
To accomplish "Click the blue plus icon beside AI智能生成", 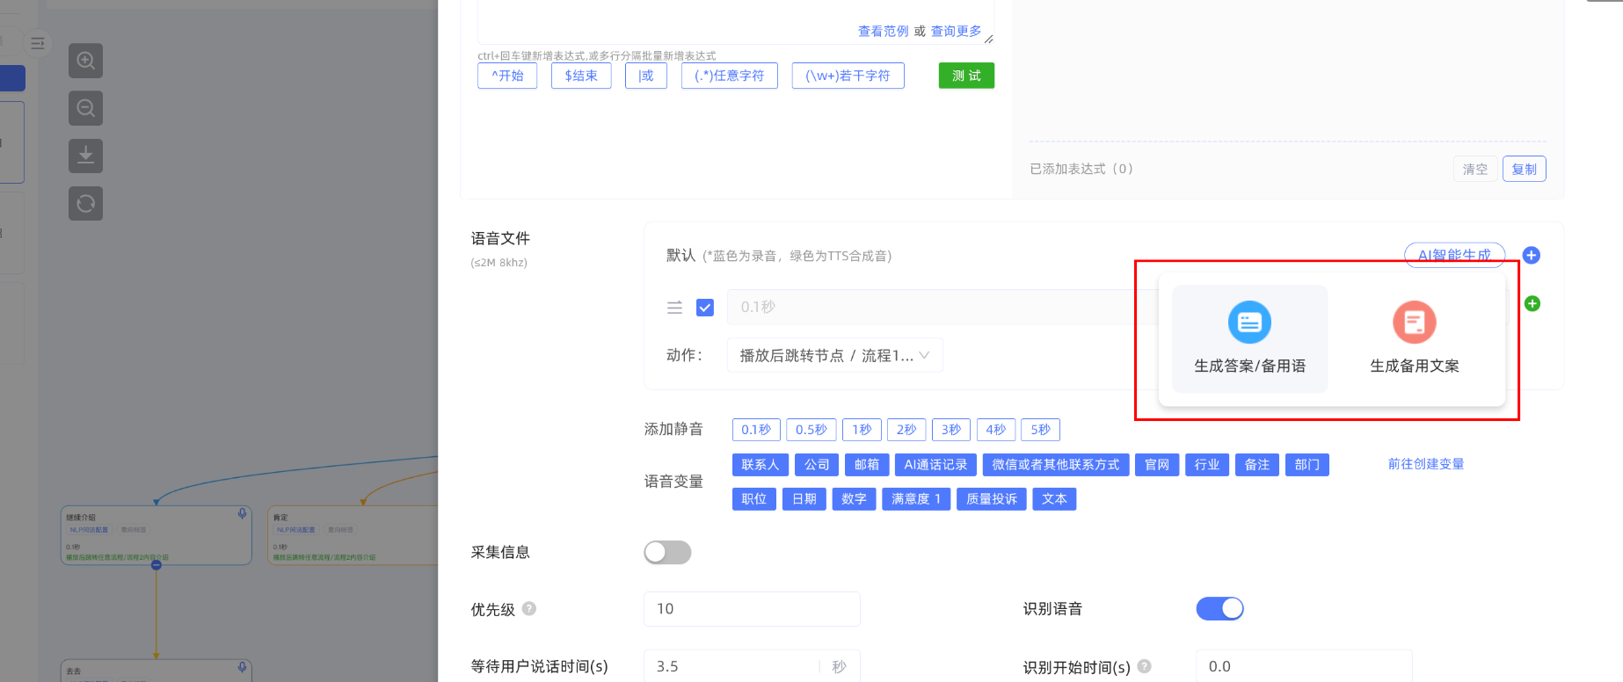I will point(1531,255).
